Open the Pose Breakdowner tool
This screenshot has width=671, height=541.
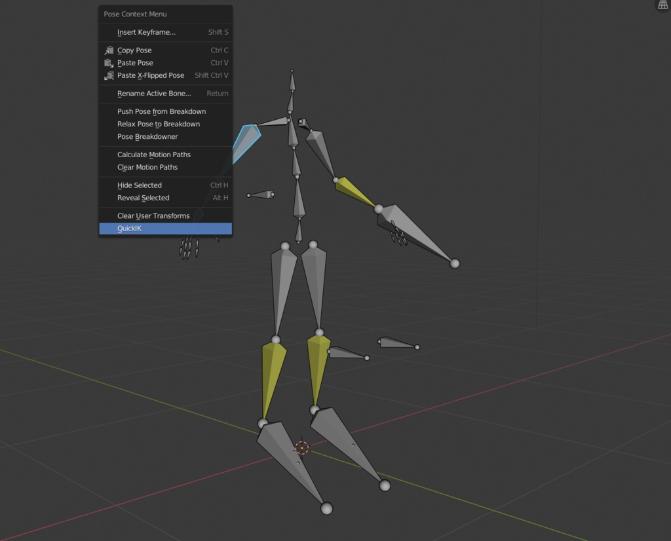(147, 136)
